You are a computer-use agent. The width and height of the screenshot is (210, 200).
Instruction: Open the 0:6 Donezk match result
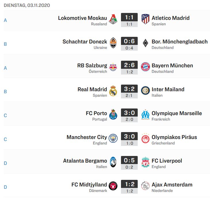[x=129, y=41]
